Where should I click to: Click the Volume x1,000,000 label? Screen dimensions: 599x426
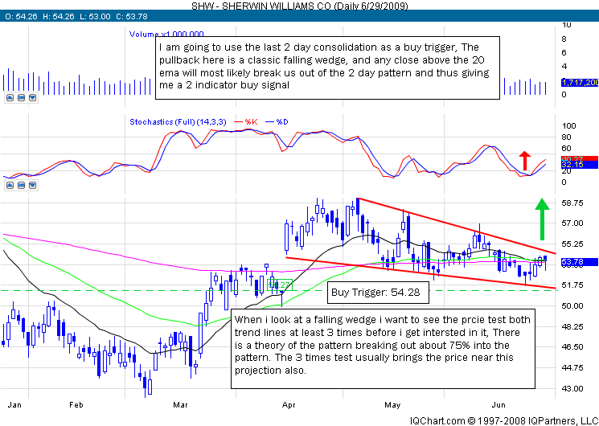(166, 35)
